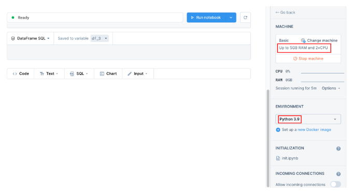The image size is (350, 193).
Task: Open the init.ipynb initialization file
Action: (x=287, y=158)
